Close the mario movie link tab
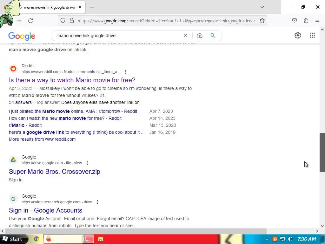This screenshot has width=325, height=244. [x=80, y=7]
